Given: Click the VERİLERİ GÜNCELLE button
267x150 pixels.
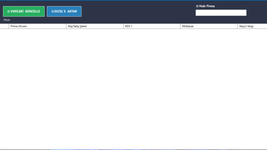Looking at the screenshot, I should [x=24, y=11].
